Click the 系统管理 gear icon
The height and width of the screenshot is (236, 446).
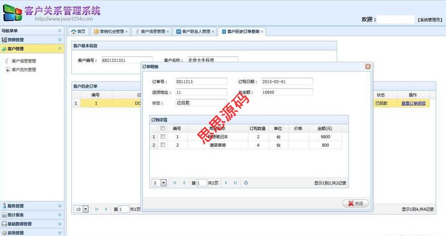tap(4, 233)
